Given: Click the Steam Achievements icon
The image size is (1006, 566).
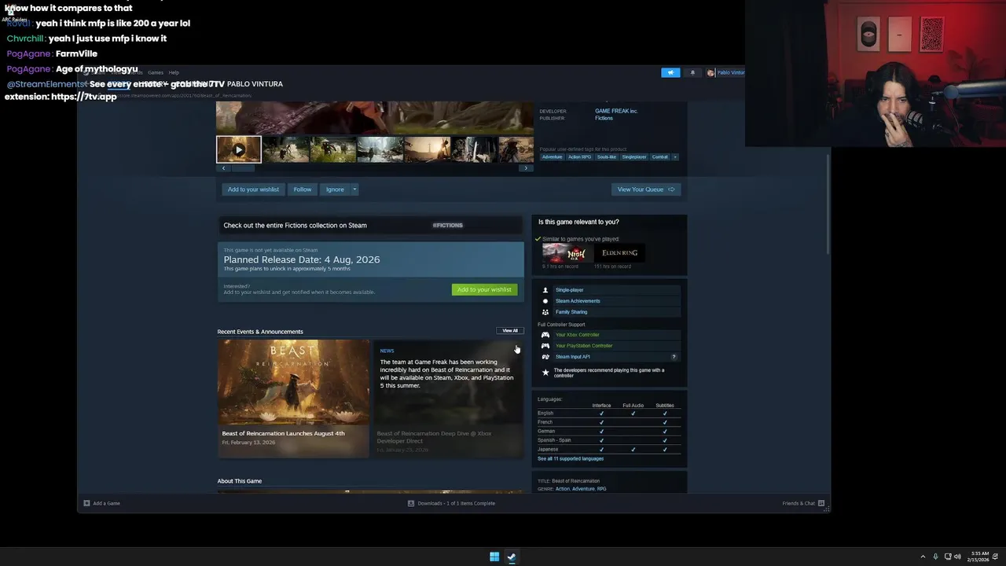Looking at the screenshot, I should 545,301.
